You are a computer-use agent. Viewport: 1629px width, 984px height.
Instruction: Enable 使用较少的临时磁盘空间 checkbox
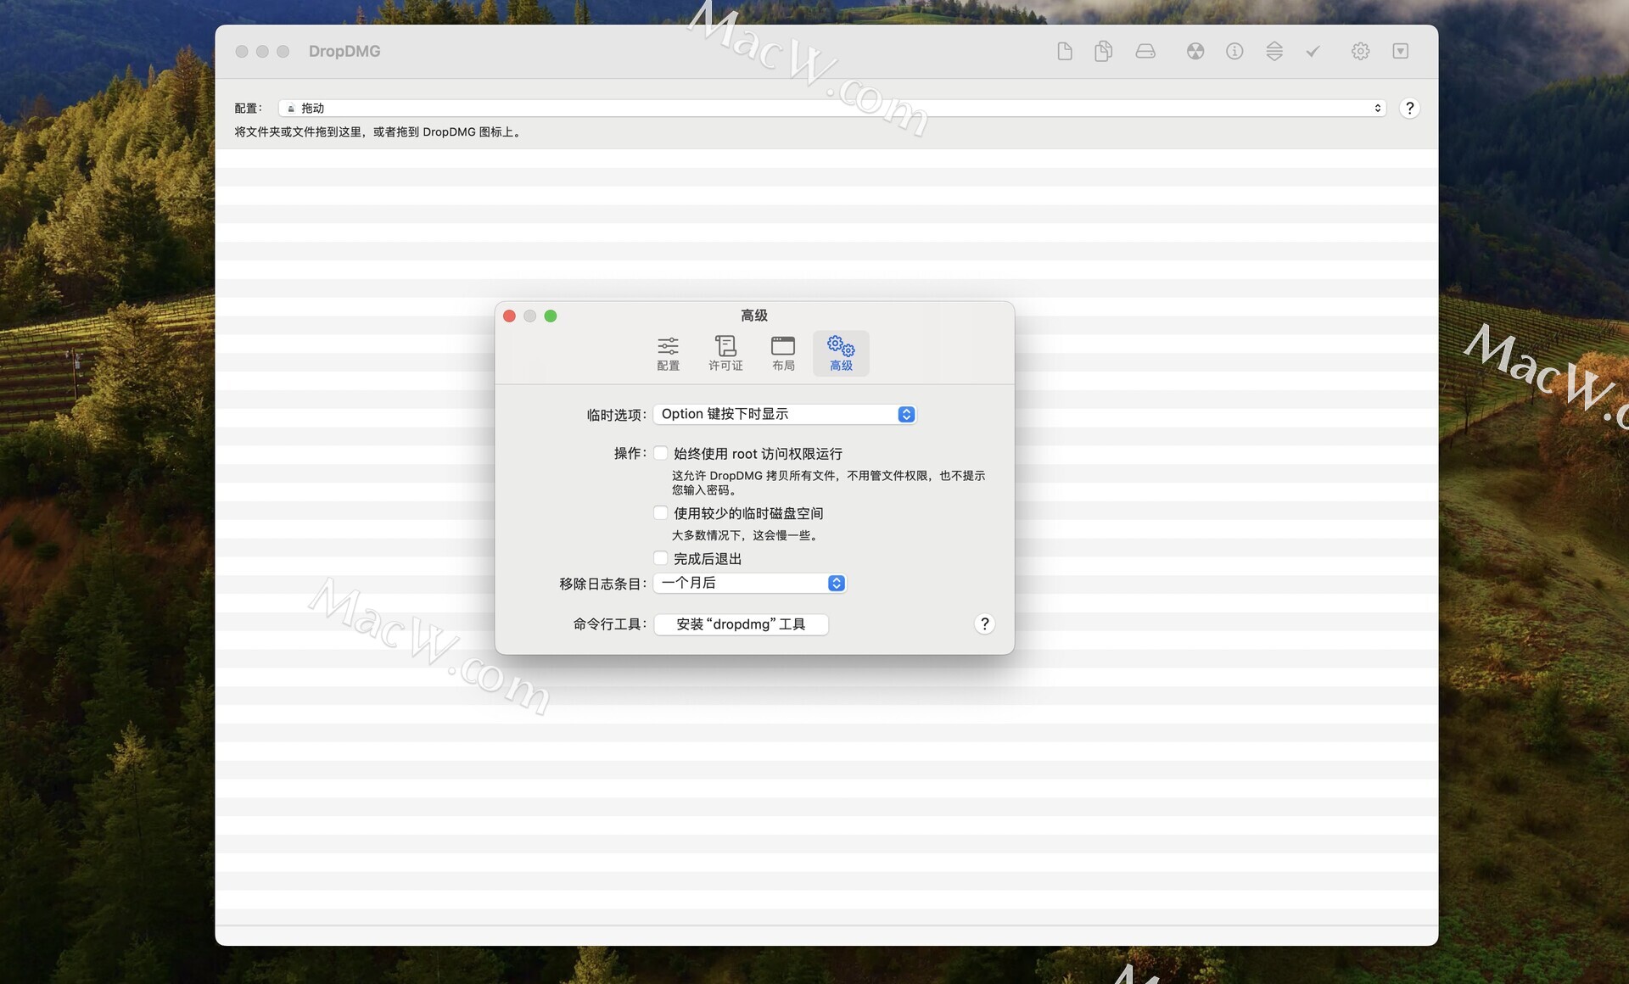pos(660,513)
